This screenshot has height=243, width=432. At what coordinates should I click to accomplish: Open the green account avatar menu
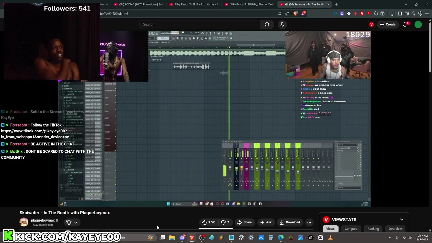pyautogui.click(x=418, y=24)
